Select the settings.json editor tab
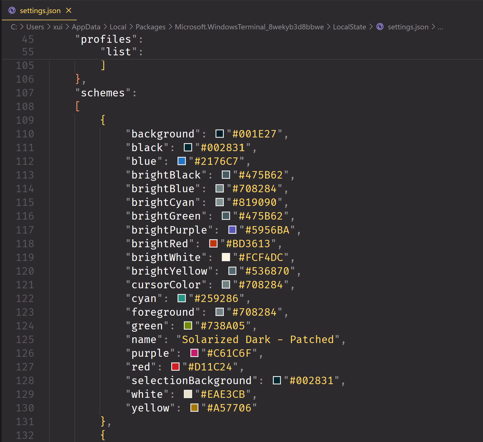Image resolution: width=483 pixels, height=442 pixels. tap(39, 11)
